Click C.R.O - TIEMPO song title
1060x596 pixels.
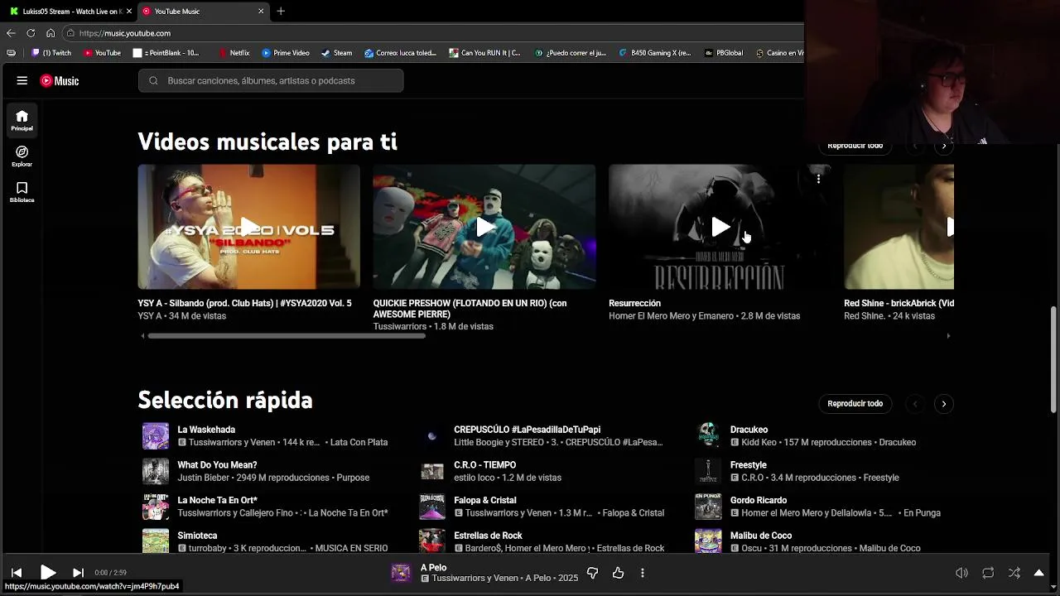484,465
